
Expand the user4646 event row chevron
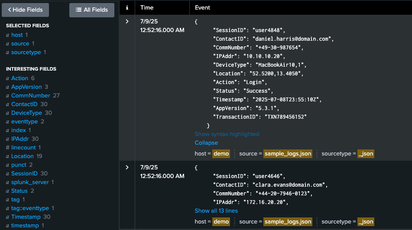[127, 167]
